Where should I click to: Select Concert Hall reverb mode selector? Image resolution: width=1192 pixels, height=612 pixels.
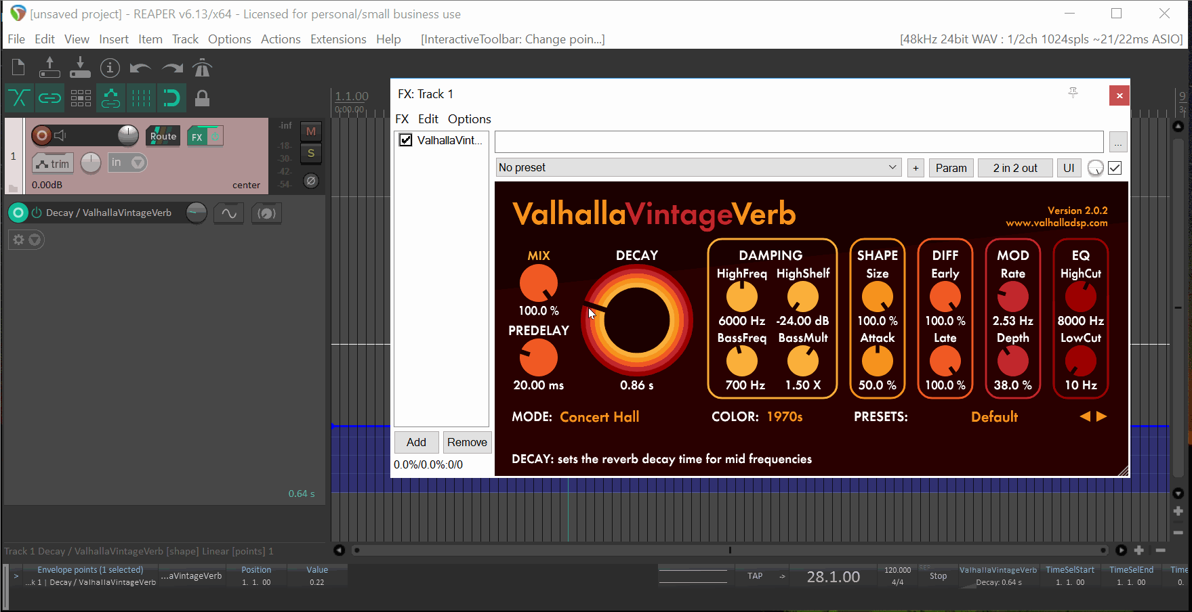[600, 417]
